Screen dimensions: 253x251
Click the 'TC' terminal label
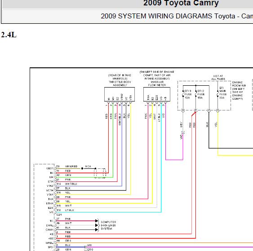tap(51, 221)
